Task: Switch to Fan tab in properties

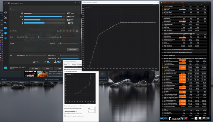Action: point(69,64)
